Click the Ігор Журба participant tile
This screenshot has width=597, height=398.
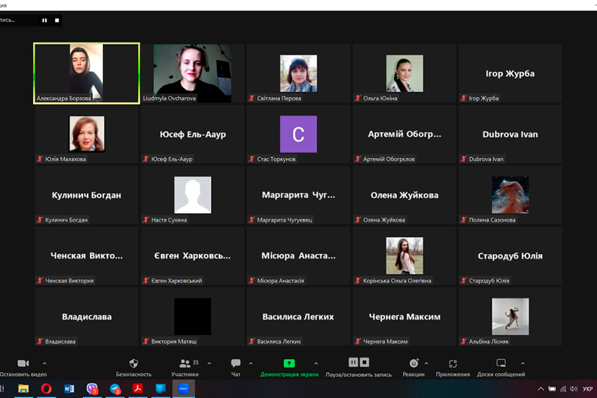point(510,74)
